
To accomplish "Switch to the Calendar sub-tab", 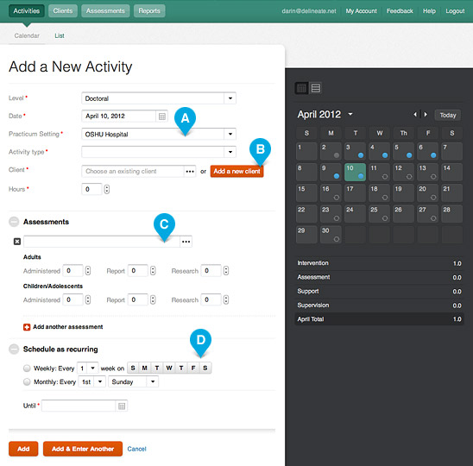I will click(27, 35).
